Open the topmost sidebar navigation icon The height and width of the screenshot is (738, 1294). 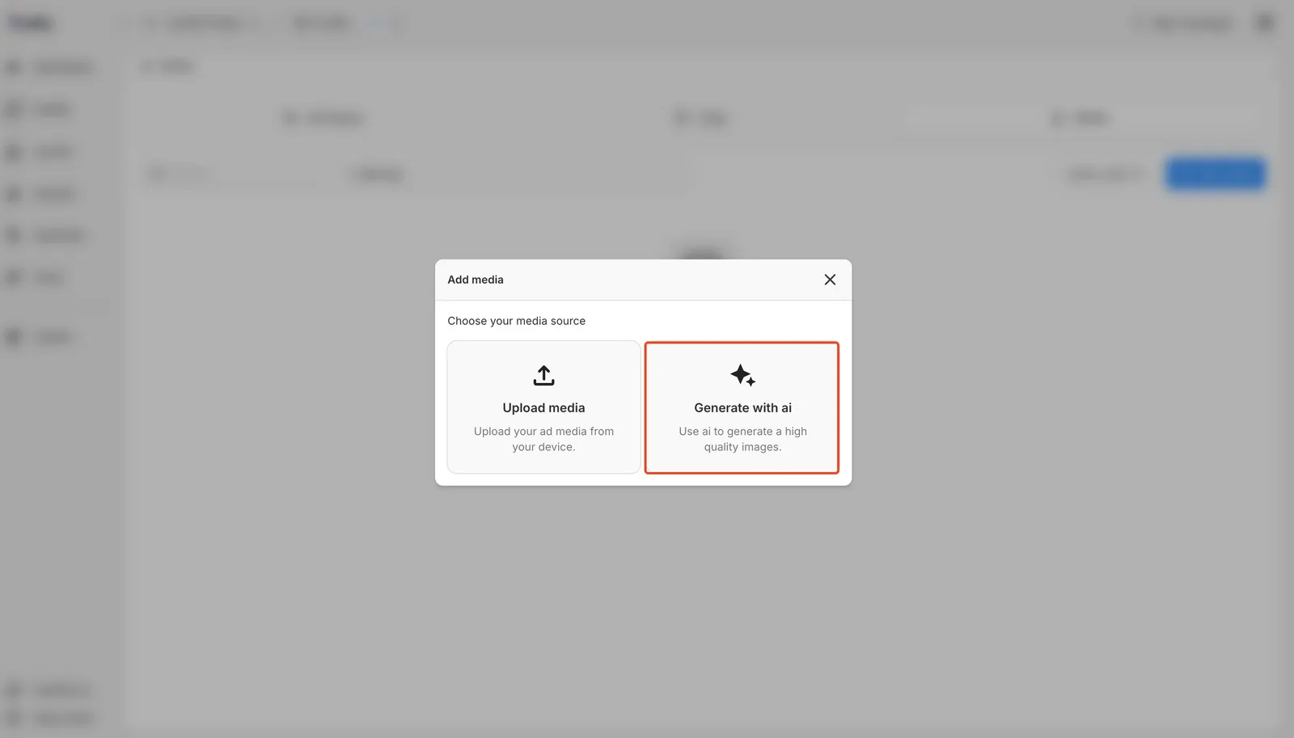(13, 66)
